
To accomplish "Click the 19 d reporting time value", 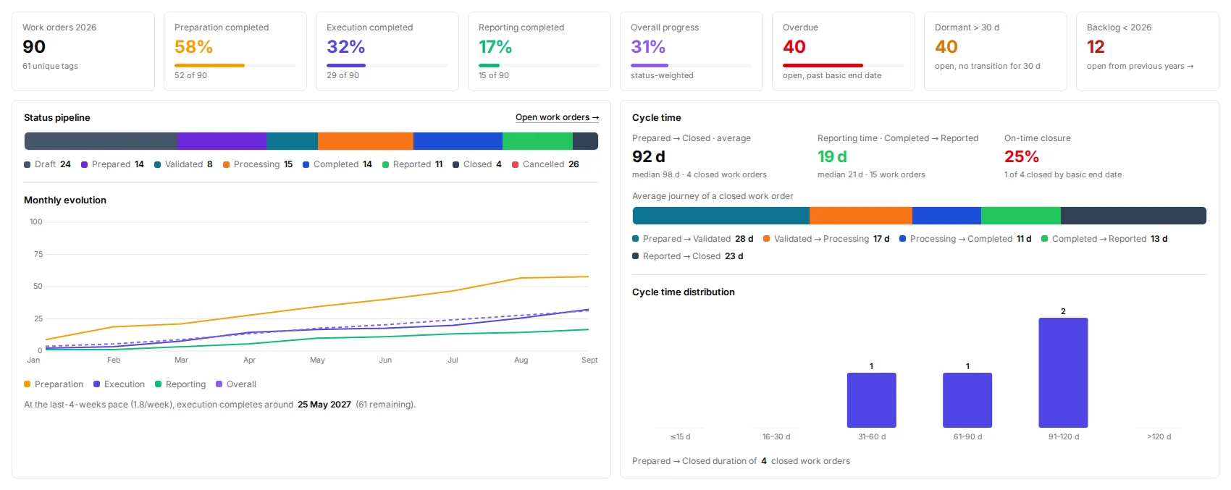I will (832, 156).
